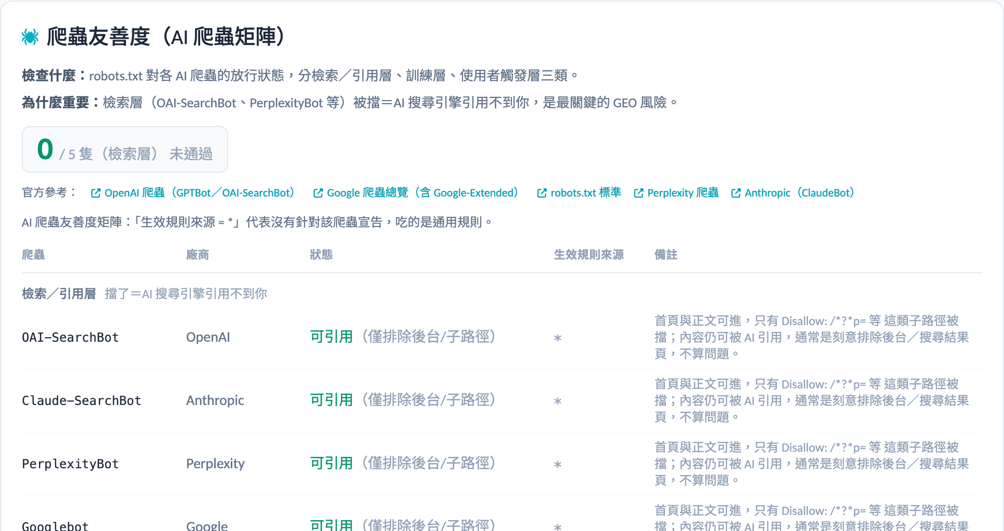Click the Perplexity vendor cell
Viewport: 1004px width, 531px height.
pyautogui.click(x=215, y=464)
